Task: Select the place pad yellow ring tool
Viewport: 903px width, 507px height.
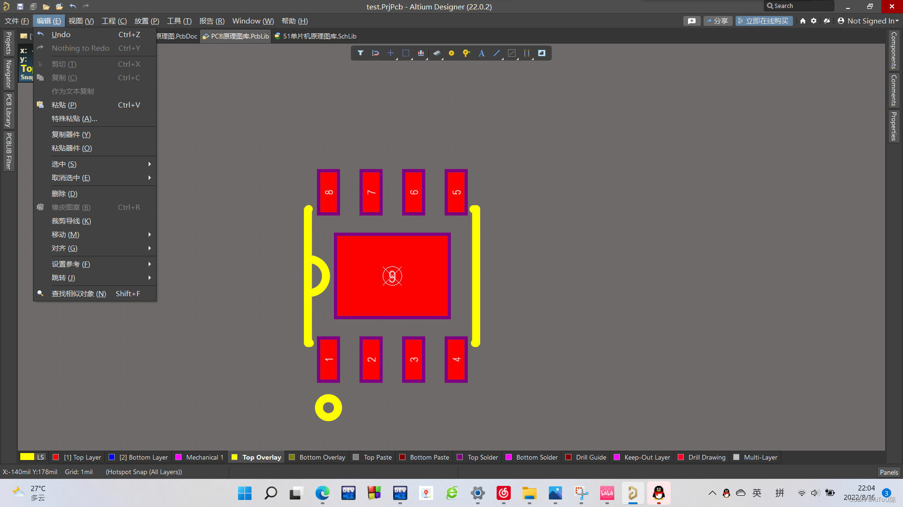Action: tap(451, 53)
